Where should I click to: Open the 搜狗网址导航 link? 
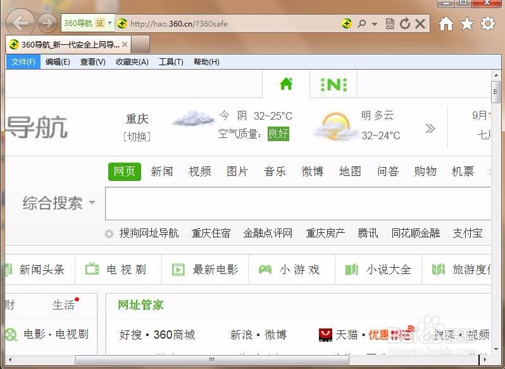pyautogui.click(x=149, y=233)
